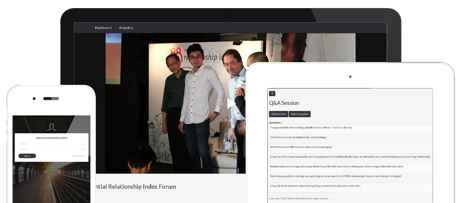Click the Sign in button on phone
Viewport: 463px width, 203px height.
27,156
